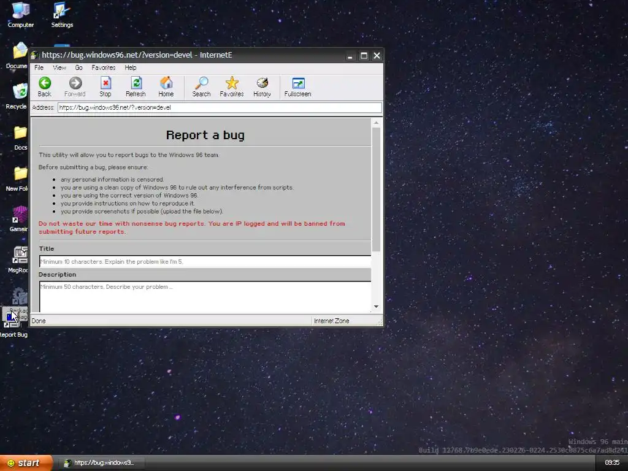Viewport: 628px width, 471px height.
Task: Open the File menu
Action: tap(39, 67)
